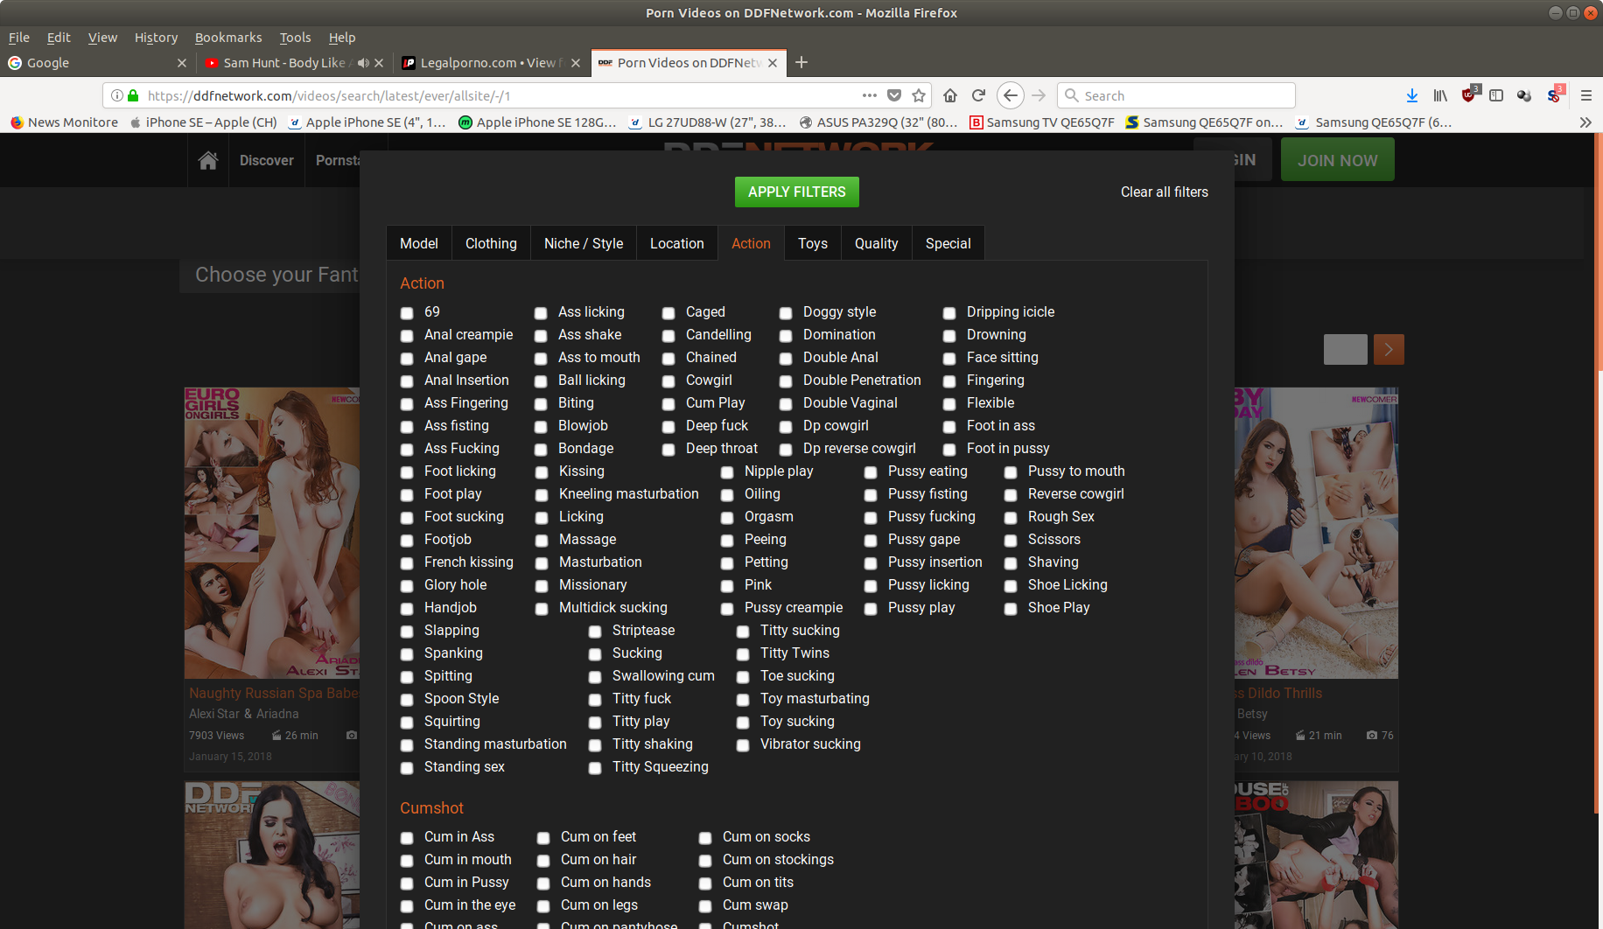Save the page to Pocket
Viewport: 1603px width, 929px height.
(894, 95)
